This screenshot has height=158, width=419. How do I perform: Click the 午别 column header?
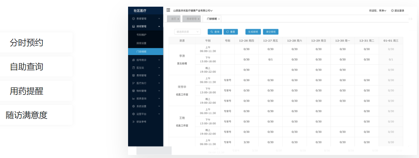208,40
